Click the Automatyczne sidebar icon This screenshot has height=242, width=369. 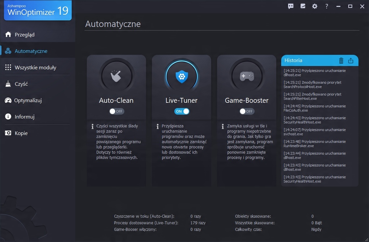(x=8, y=51)
